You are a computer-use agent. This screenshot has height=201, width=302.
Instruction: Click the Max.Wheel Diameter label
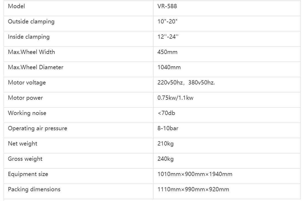(36, 67)
